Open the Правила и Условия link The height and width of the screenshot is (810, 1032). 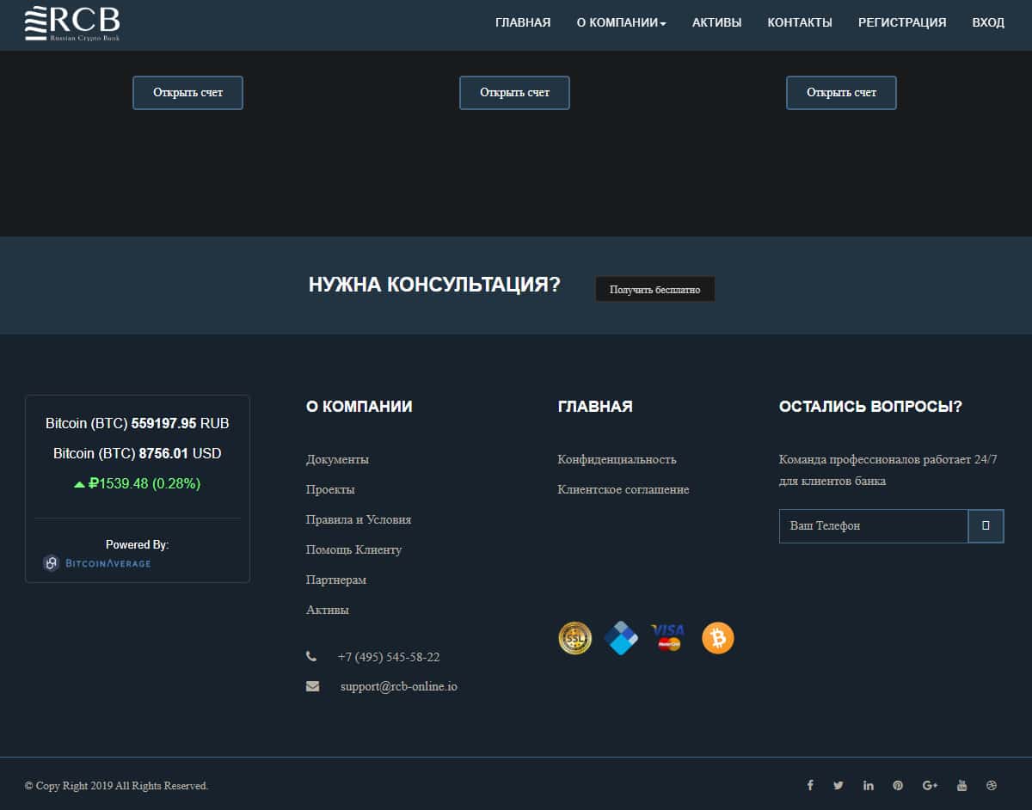359,520
